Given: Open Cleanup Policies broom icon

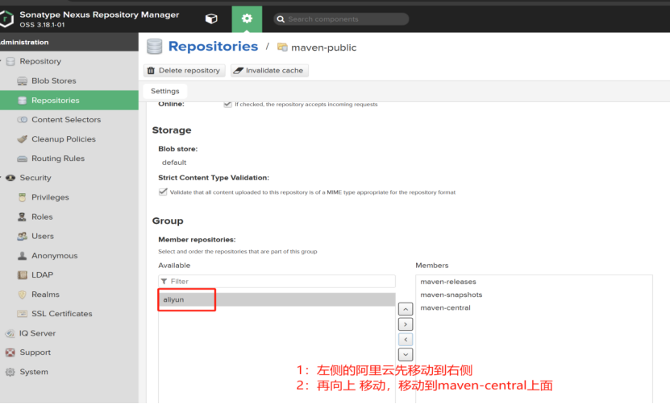Looking at the screenshot, I should tap(23, 139).
